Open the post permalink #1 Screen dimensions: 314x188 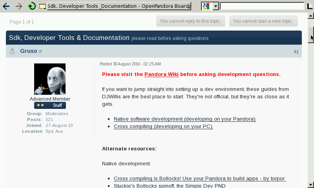(x=296, y=52)
